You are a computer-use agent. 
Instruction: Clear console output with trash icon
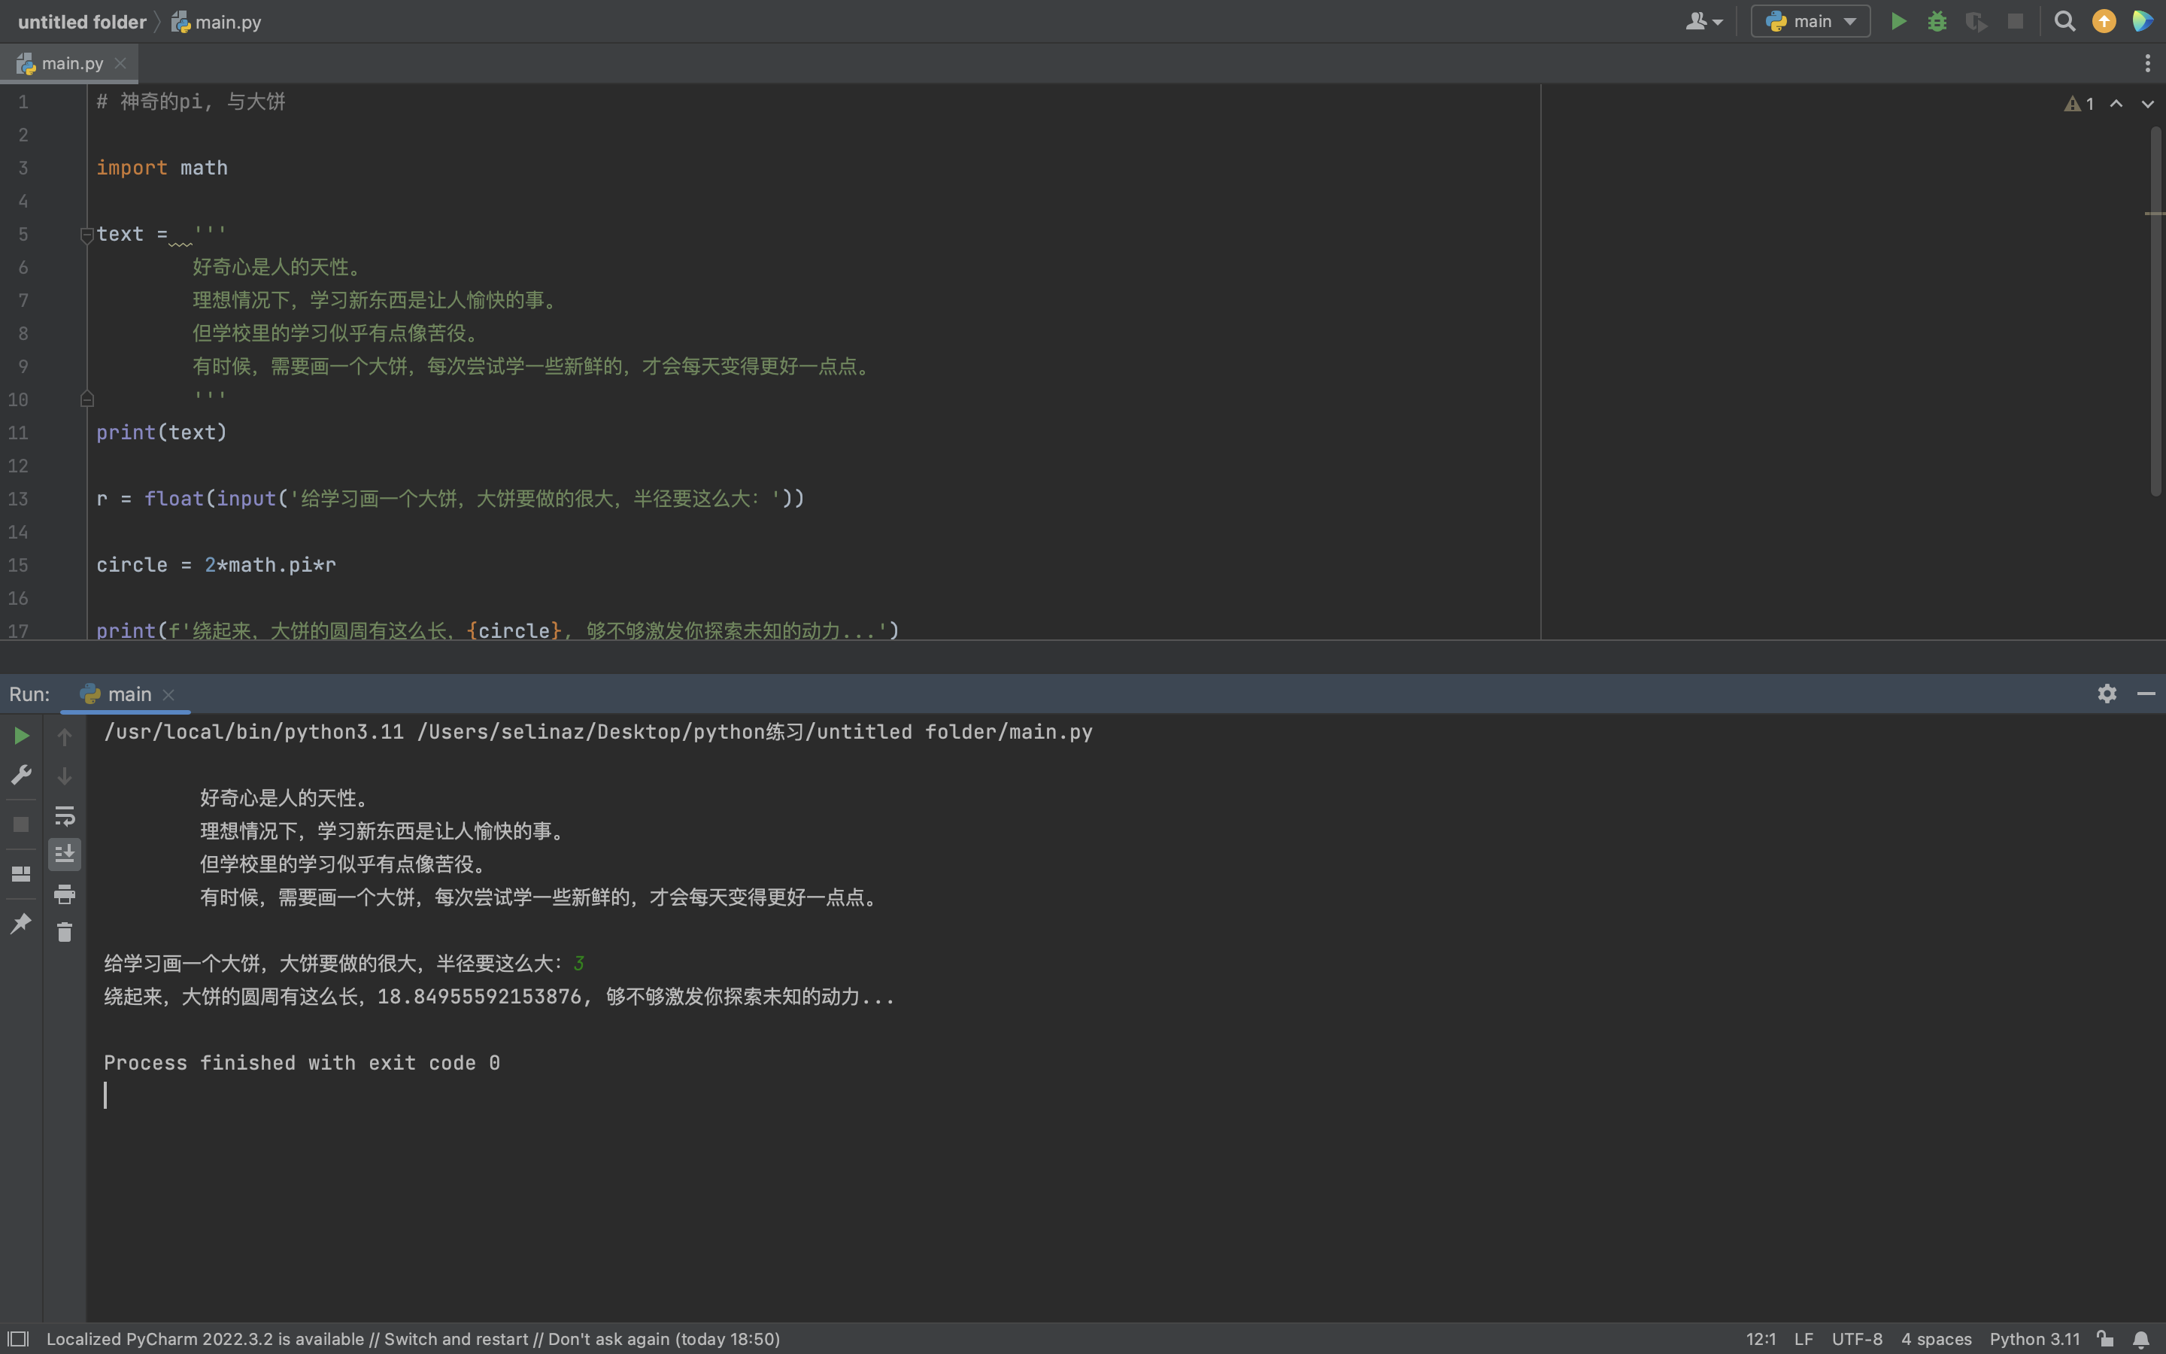tap(65, 932)
